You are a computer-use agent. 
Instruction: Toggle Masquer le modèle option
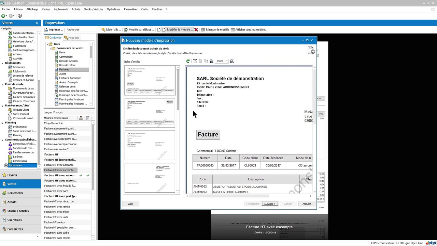[x=215, y=30]
